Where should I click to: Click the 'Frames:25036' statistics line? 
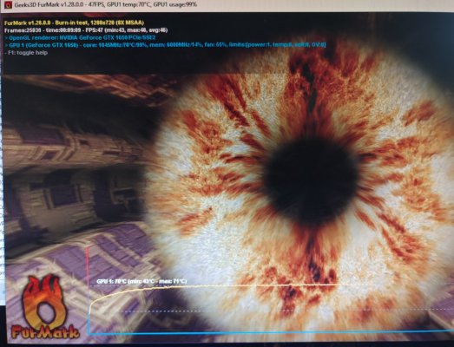tap(86, 30)
